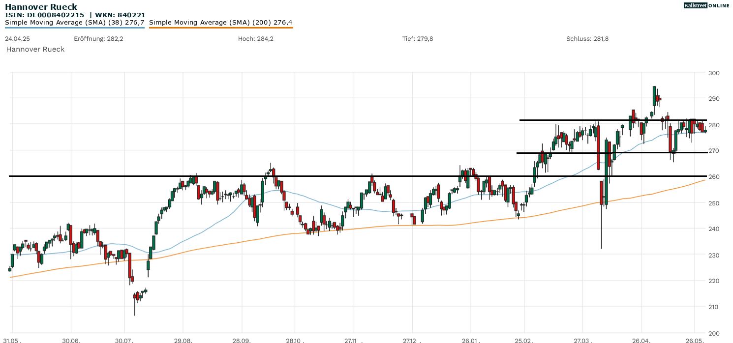Viewport: 733px width, 343px height.
Task: Click the orange SMA 200 legend underline
Action: [221, 28]
